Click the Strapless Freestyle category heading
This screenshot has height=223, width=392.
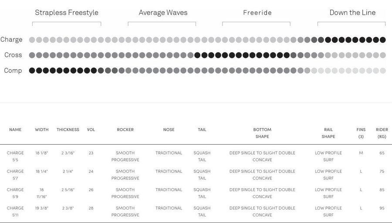click(x=67, y=13)
